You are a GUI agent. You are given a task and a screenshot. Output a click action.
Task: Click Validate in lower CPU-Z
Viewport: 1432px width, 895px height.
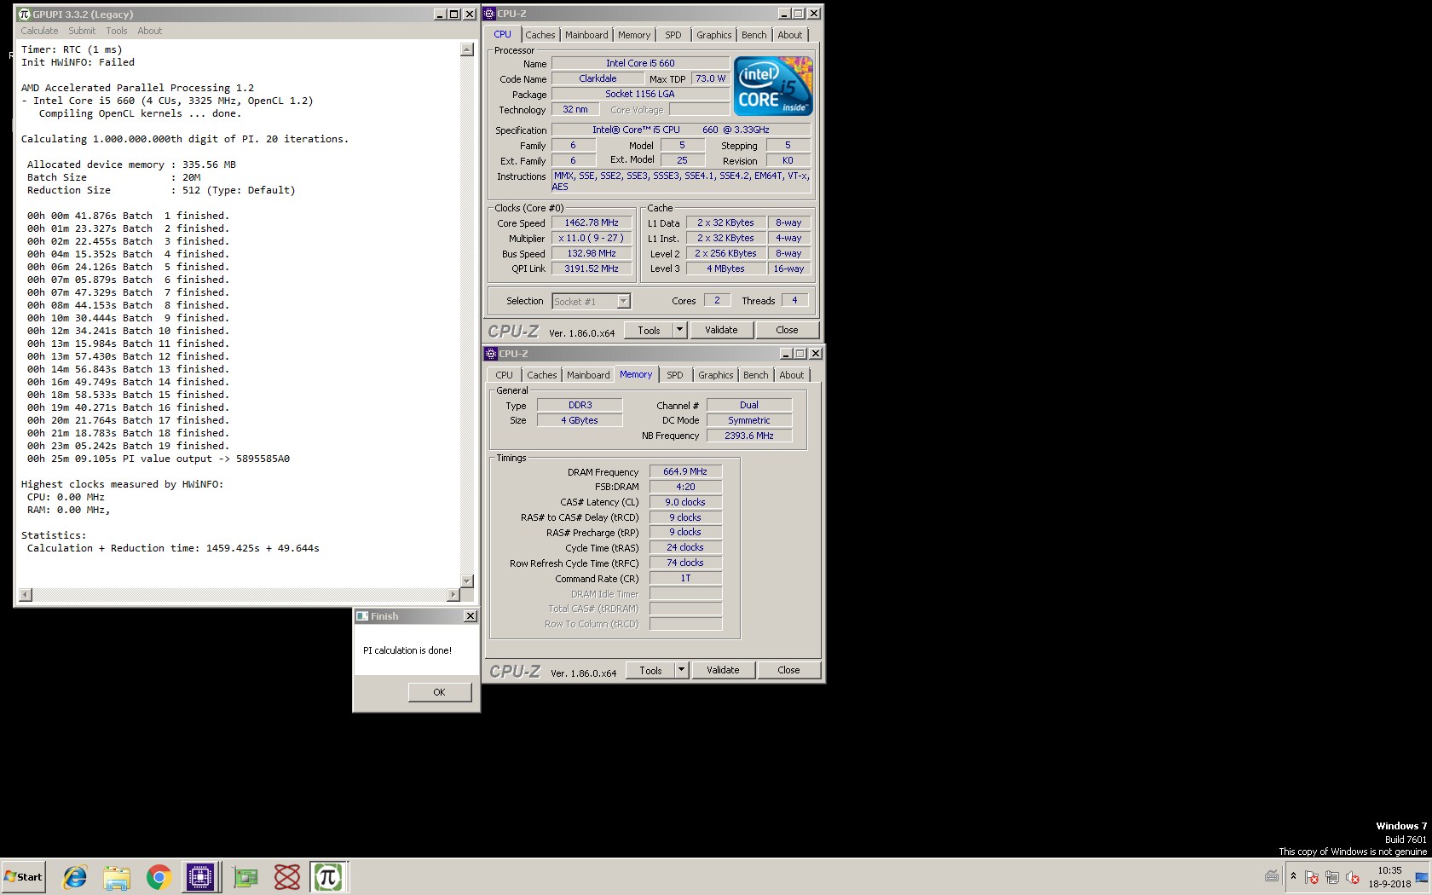723,670
